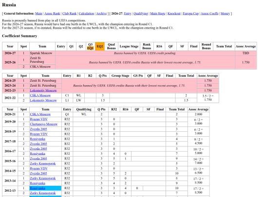Open Zvezda 2005 link in 2018-19 row
The height and width of the screenshot is (197, 263).
coord(38,129)
